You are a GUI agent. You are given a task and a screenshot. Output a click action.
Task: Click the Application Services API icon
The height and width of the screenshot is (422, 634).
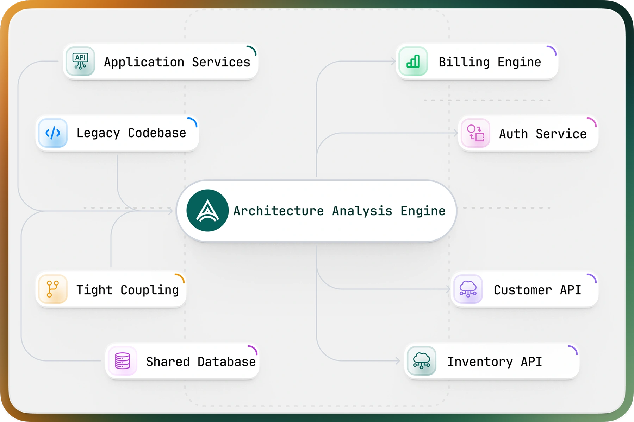[80, 61]
